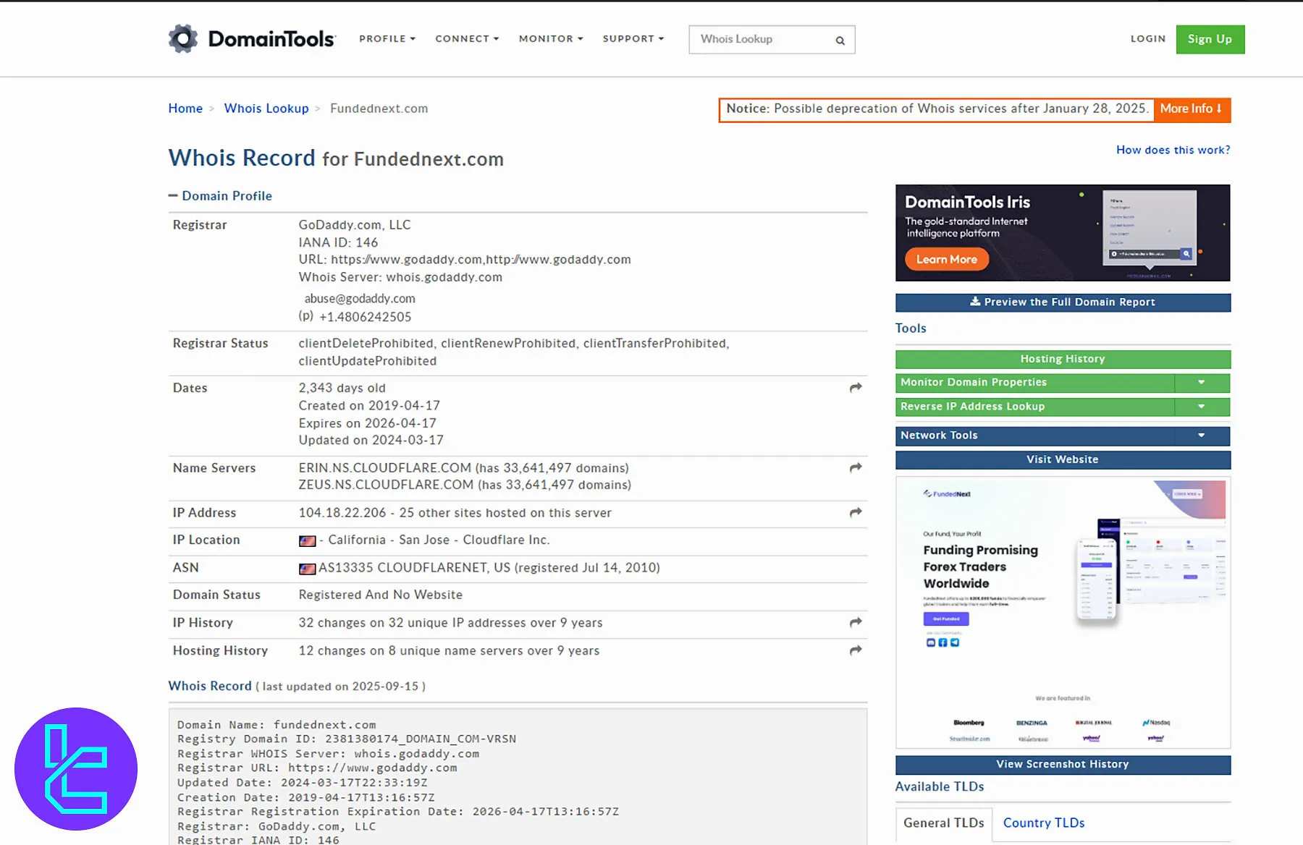
Task: Click More Info on the deprecation notice
Action: [1191, 109]
